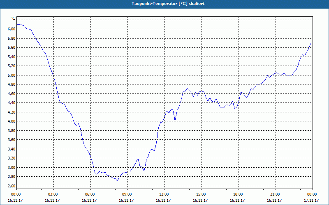
Task: Select the '5,60' y-axis label
Action: point(12,48)
